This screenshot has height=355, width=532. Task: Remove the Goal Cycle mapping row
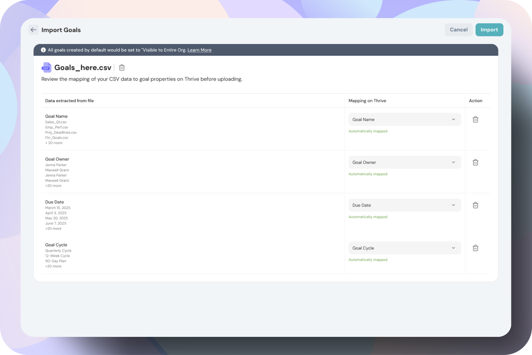click(475, 248)
